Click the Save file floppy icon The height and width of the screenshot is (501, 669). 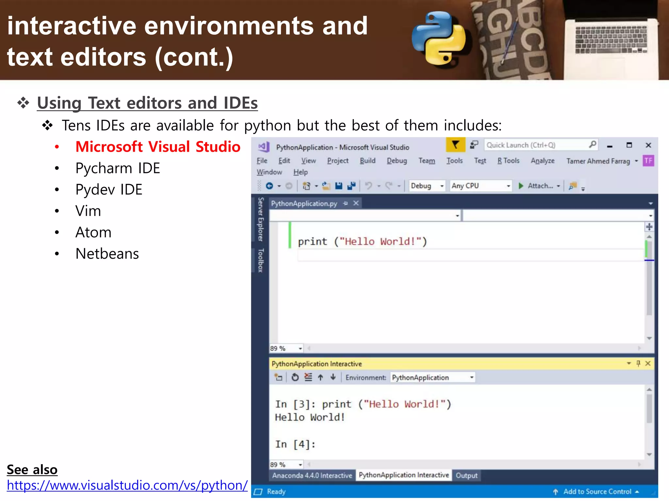[x=339, y=186]
